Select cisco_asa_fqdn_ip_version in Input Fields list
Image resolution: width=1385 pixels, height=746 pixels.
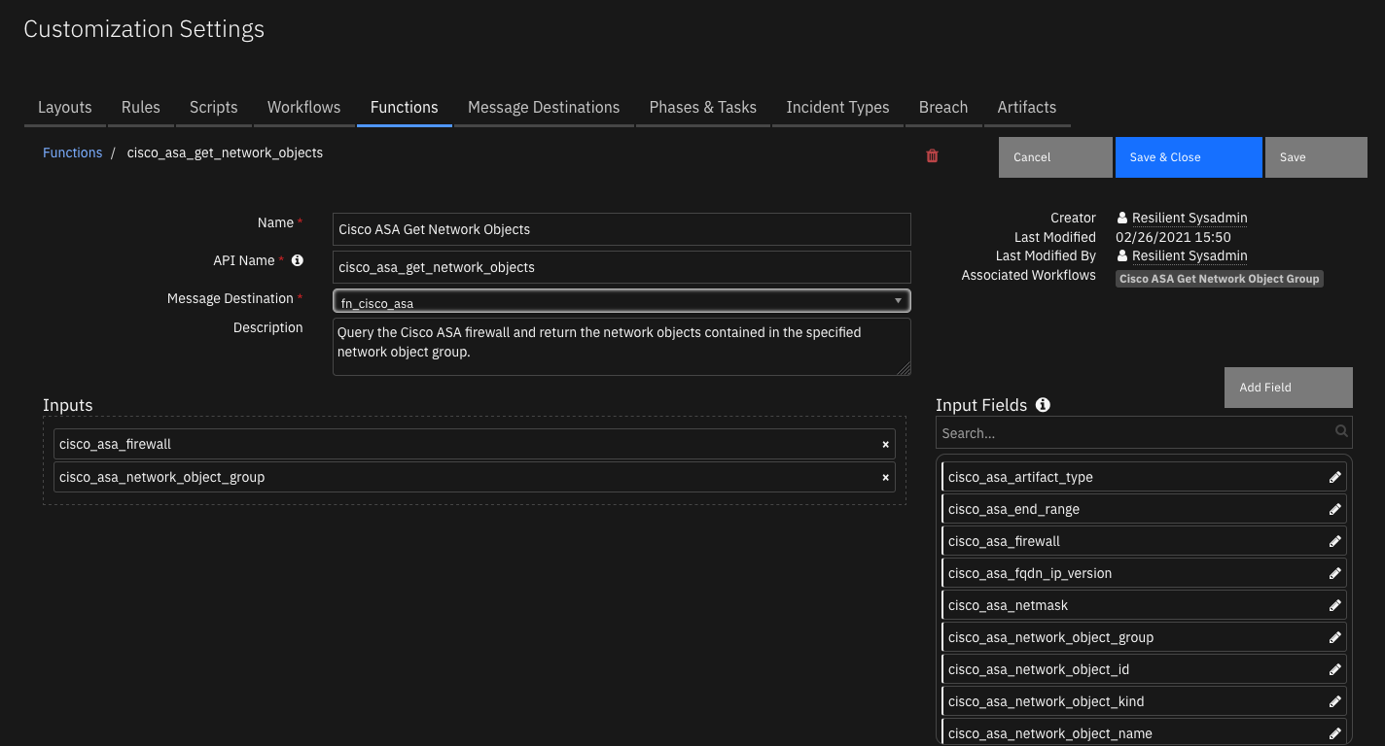(1144, 573)
